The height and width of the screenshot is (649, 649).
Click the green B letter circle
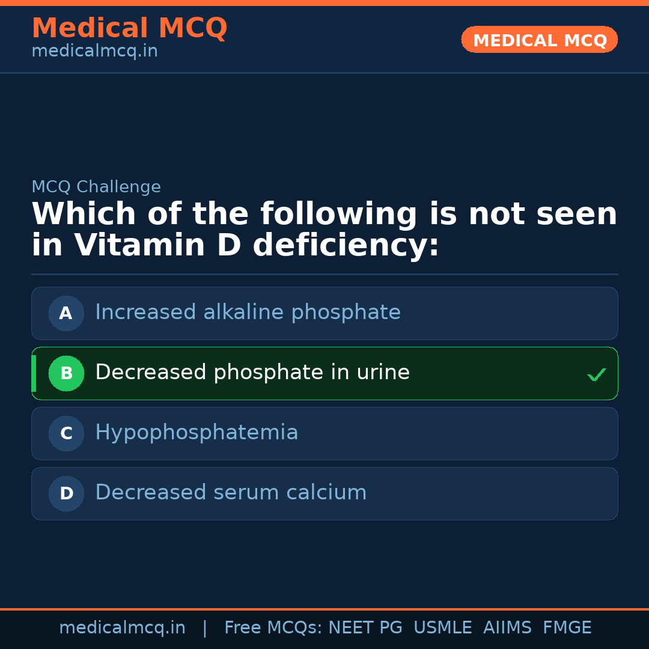66,373
